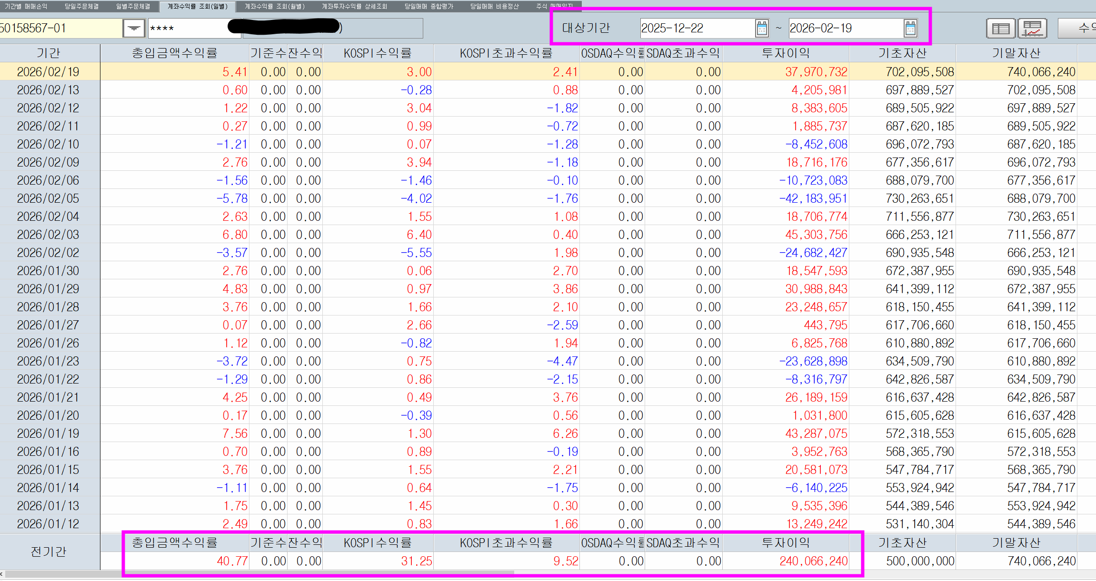The height and width of the screenshot is (581, 1096).
Task: Select 계좌투자수익률 상세조회 tab
Action: (x=354, y=6)
